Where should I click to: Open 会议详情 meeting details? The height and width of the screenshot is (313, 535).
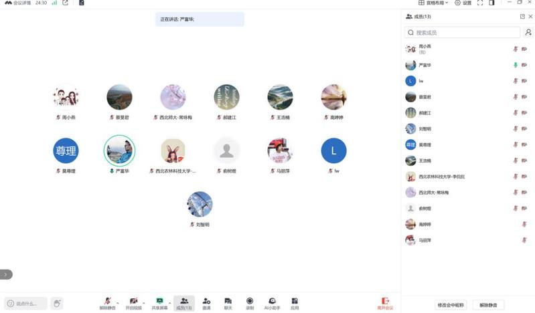click(17, 3)
